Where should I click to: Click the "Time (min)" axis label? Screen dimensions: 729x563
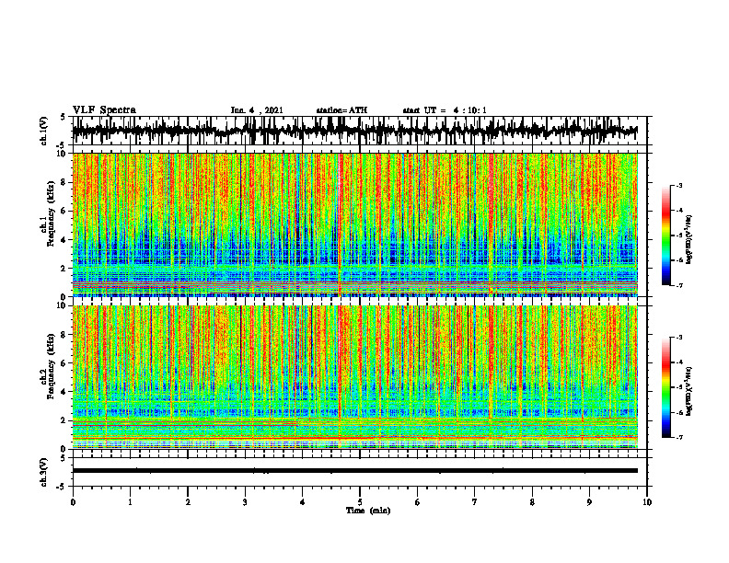[368, 511]
